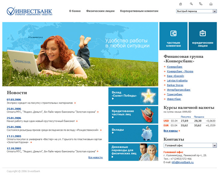Expand the 'Быстрый переход' dropdown

pos(214,11)
